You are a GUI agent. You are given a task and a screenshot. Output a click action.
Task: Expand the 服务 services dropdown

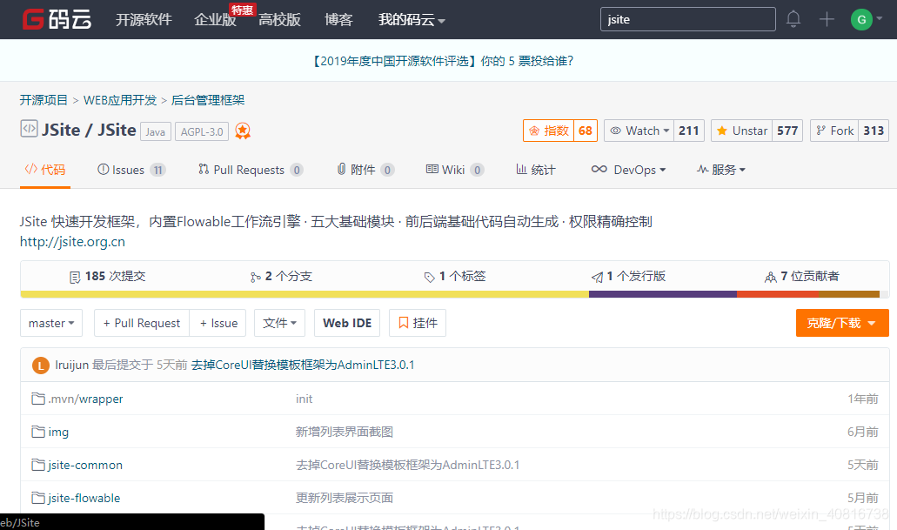(x=720, y=170)
